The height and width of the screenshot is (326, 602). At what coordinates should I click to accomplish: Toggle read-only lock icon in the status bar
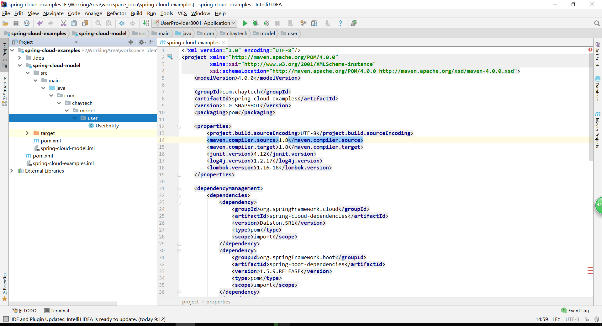[587, 319]
